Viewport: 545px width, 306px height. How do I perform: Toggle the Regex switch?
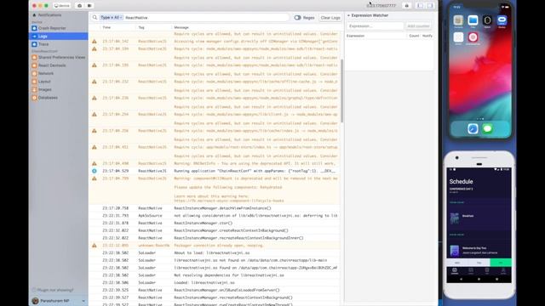click(x=297, y=17)
